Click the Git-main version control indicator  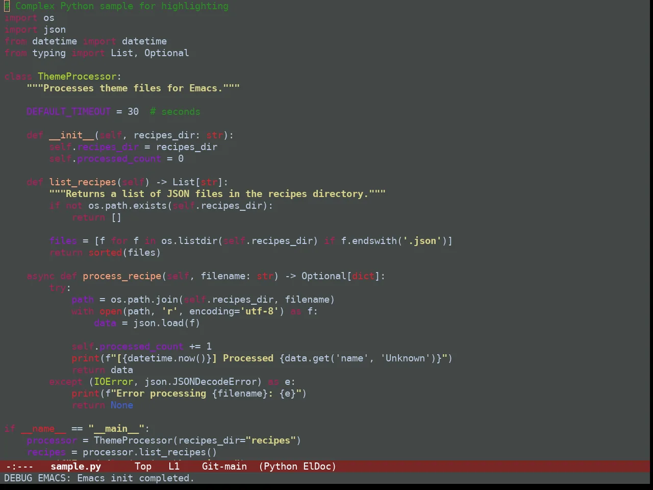point(224,466)
